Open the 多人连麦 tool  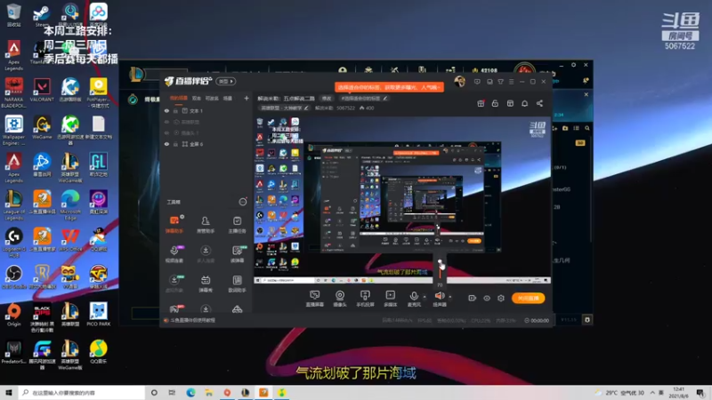(206, 254)
